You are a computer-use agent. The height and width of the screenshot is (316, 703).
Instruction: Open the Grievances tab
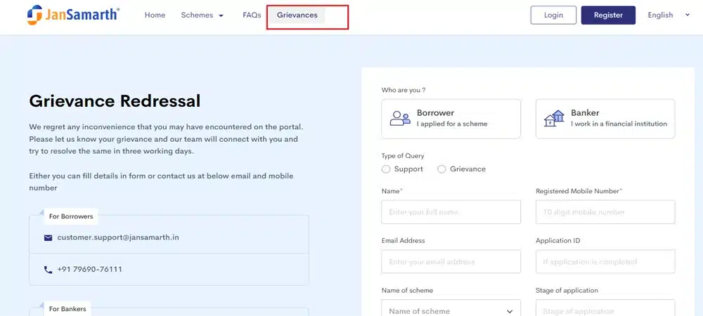297,15
